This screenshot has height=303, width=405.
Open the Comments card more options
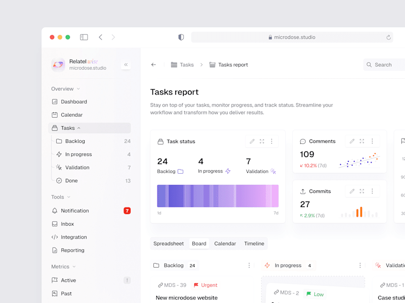(x=372, y=141)
